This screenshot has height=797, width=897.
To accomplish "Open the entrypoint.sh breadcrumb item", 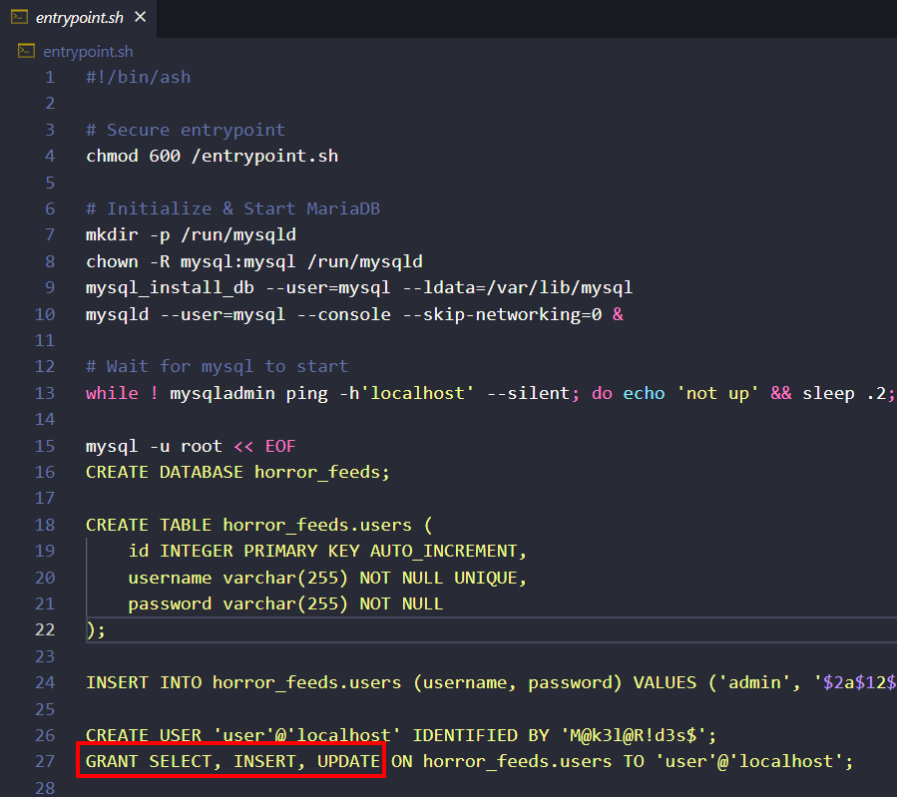I will [x=88, y=52].
